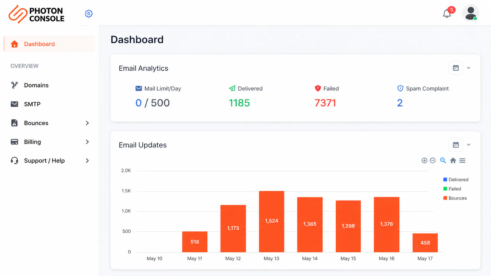
Task: Click the May 11 bar labeled 518
Action: (195, 242)
